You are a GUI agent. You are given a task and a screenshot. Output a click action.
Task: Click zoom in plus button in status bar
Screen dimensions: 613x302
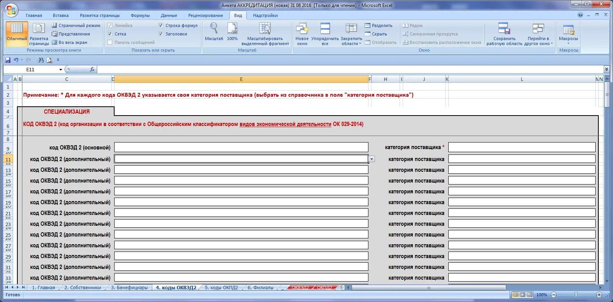coord(599,295)
